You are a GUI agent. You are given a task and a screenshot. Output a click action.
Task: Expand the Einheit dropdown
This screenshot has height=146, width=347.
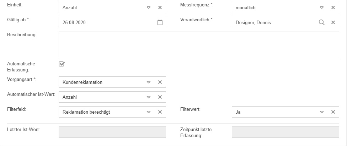(149, 7)
